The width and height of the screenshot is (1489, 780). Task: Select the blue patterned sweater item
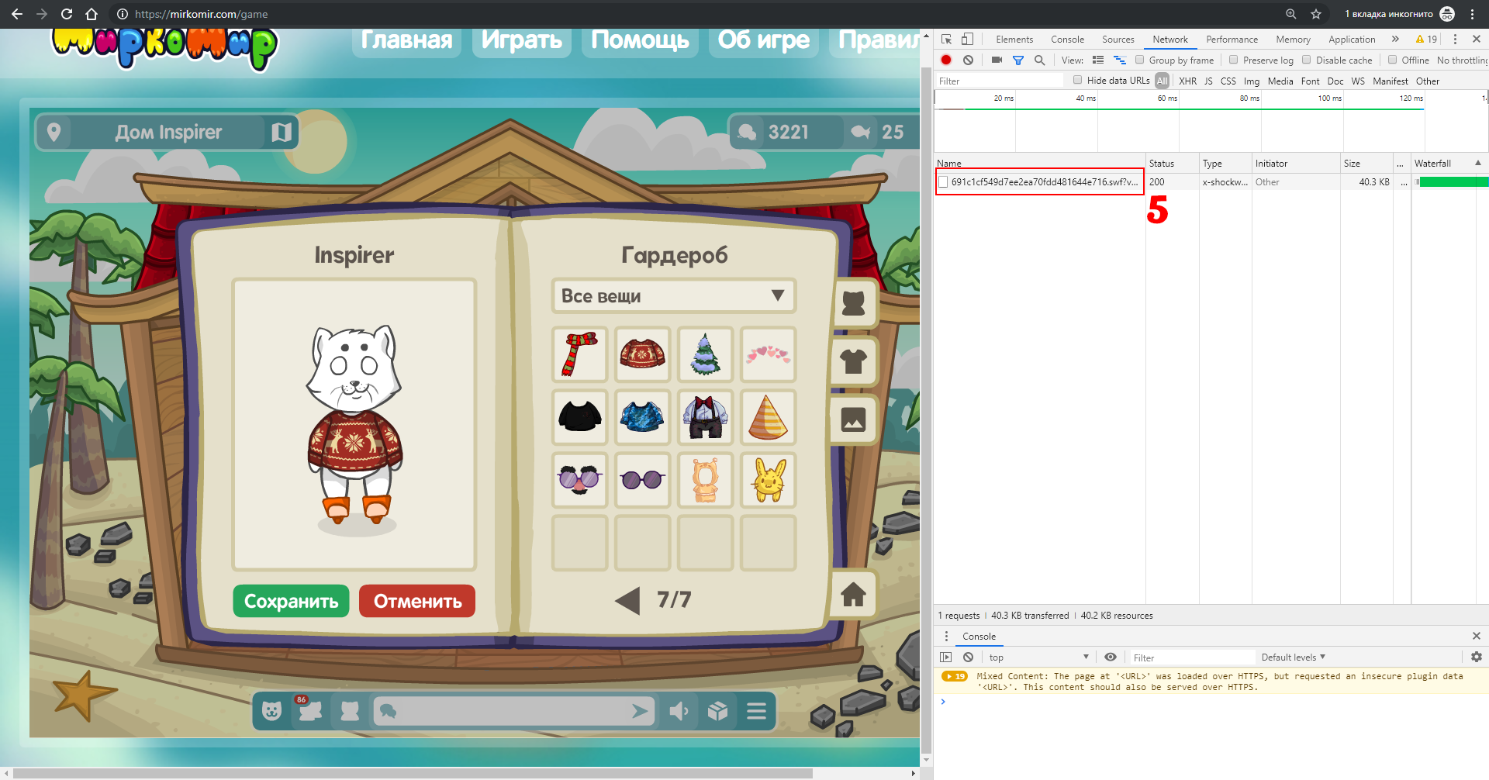(x=642, y=417)
